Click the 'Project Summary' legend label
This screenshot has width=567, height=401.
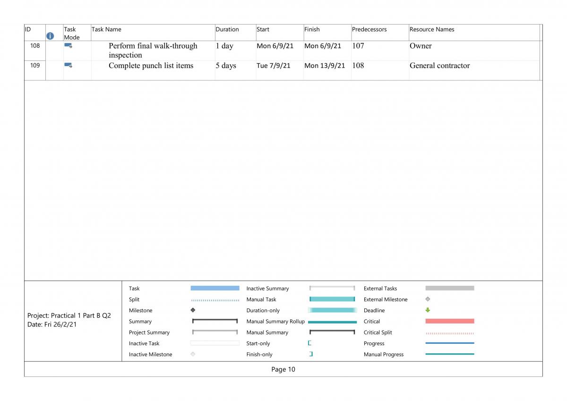(x=149, y=333)
